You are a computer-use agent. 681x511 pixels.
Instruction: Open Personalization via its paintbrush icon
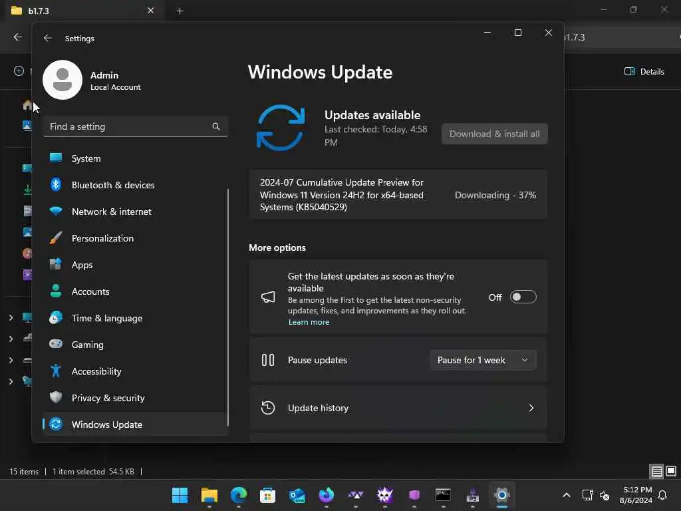(x=56, y=238)
